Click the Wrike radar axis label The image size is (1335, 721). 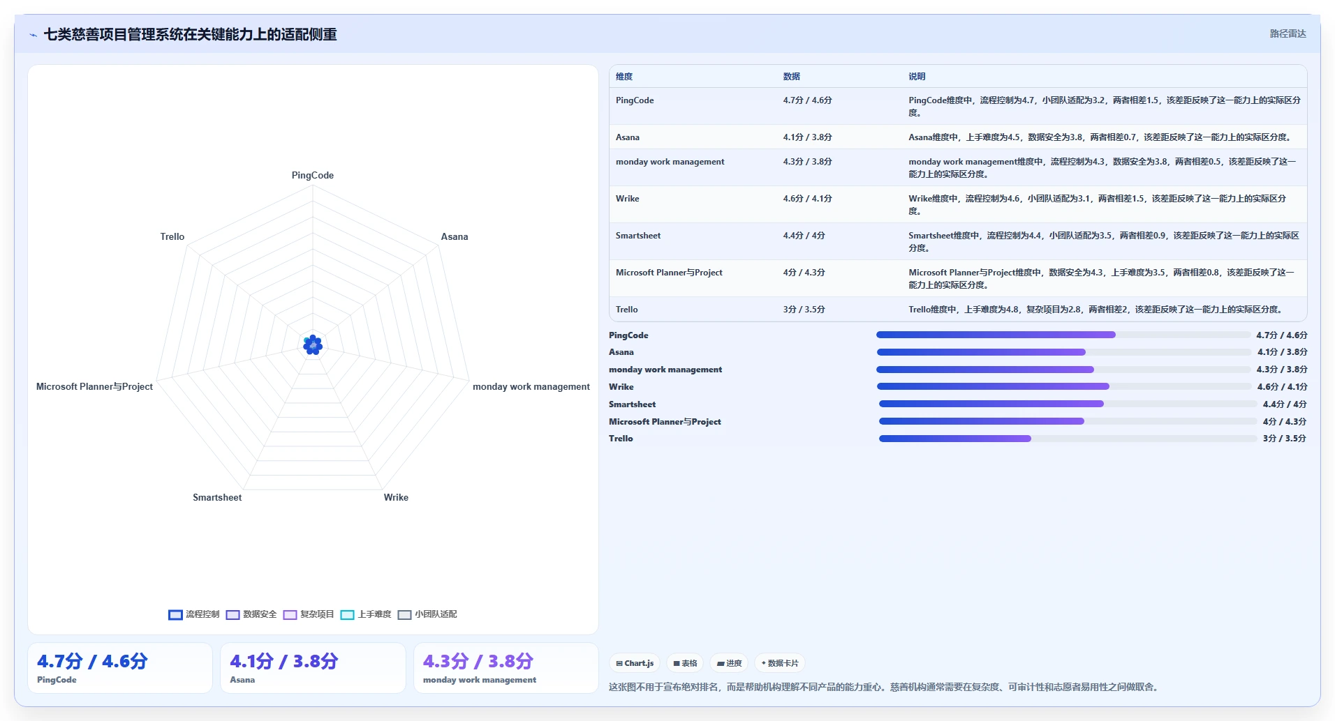(x=396, y=498)
